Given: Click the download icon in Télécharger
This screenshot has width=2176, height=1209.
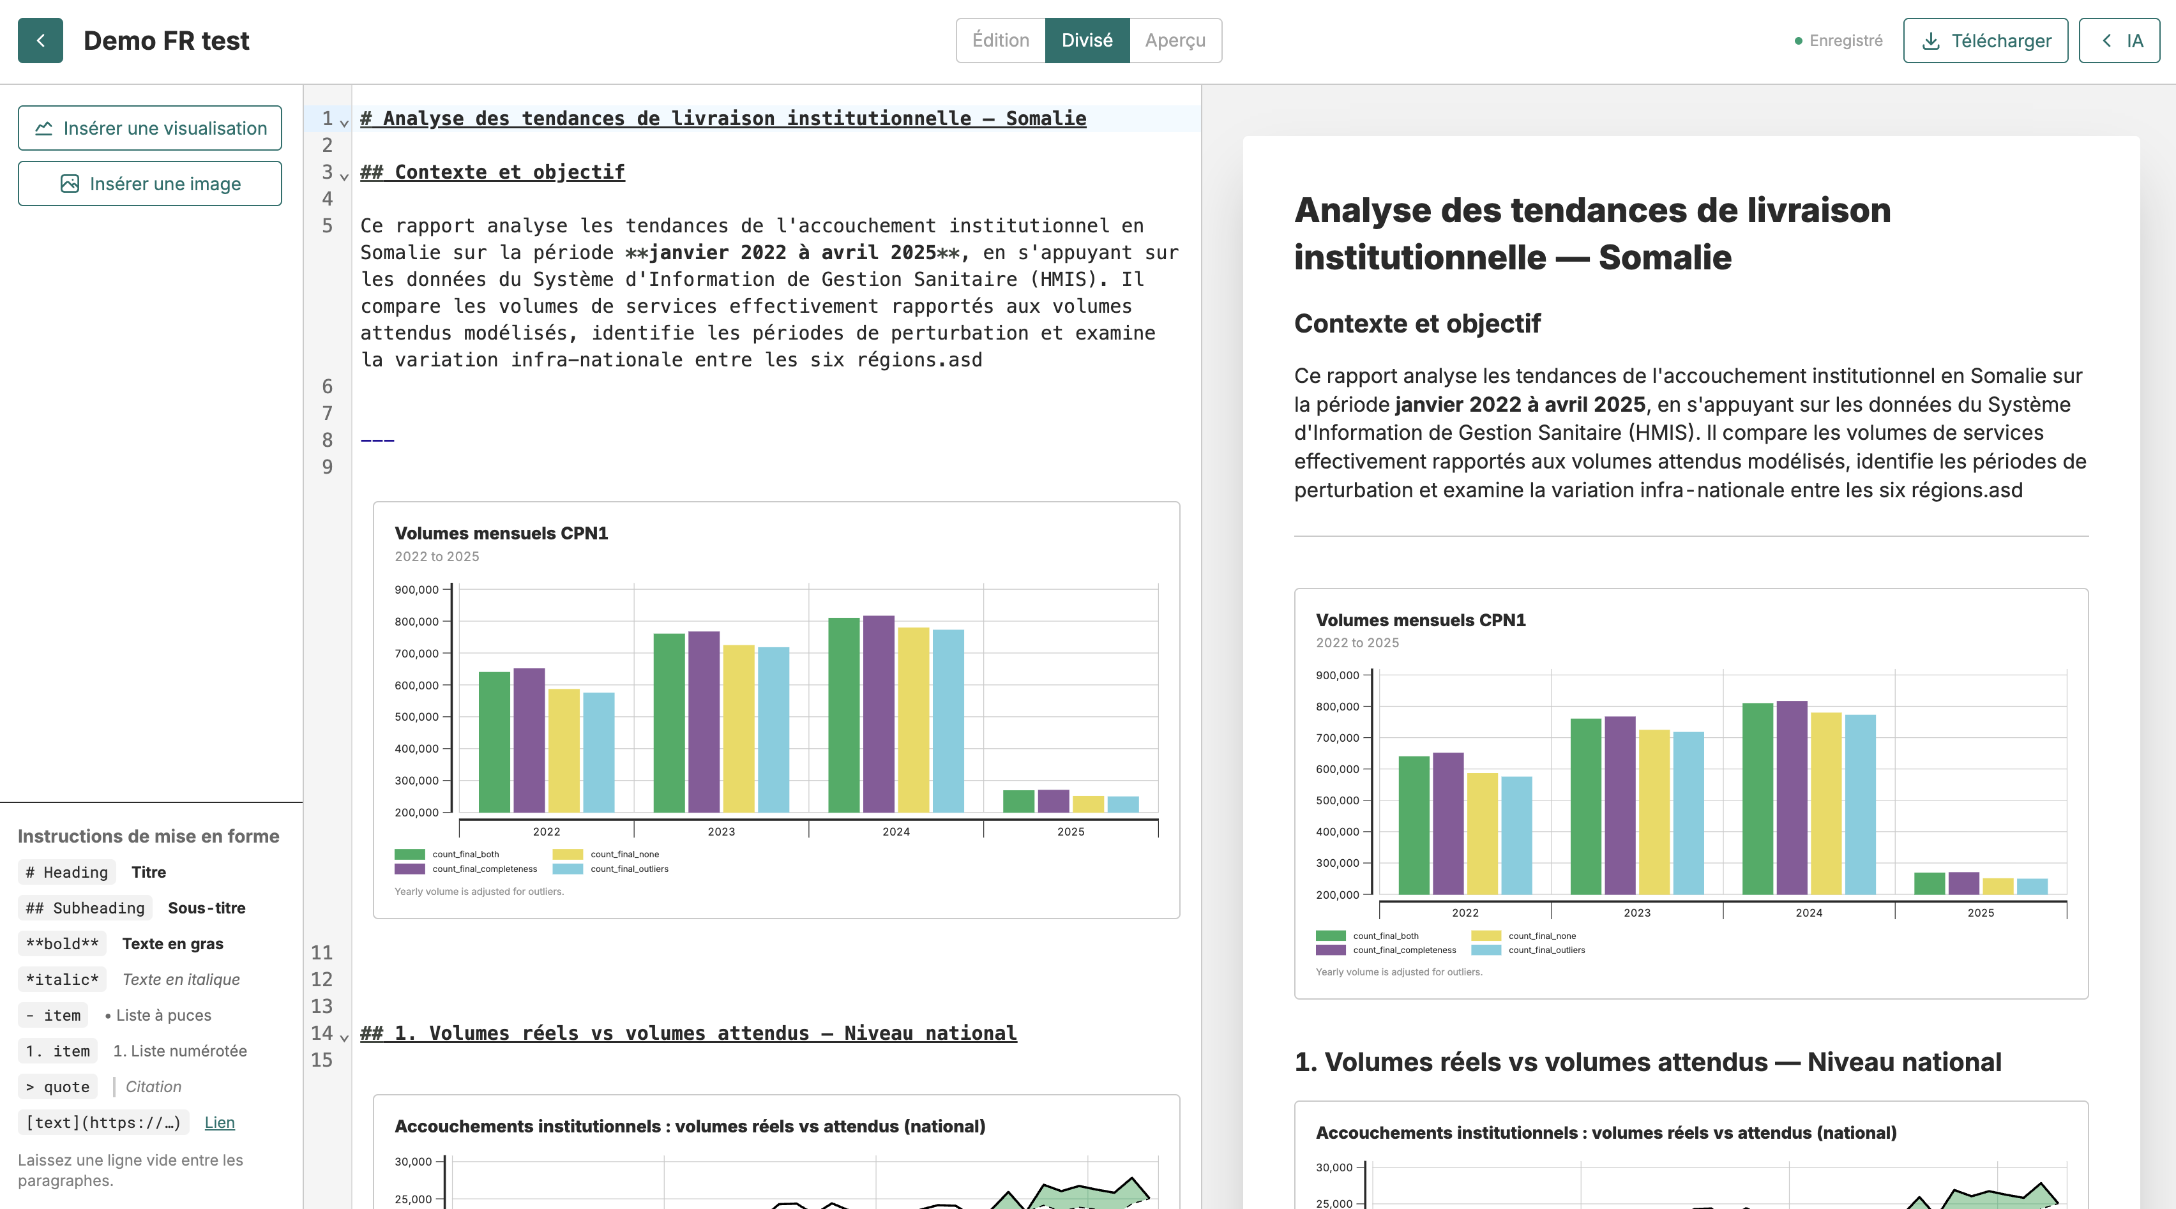Looking at the screenshot, I should pyautogui.click(x=1931, y=40).
